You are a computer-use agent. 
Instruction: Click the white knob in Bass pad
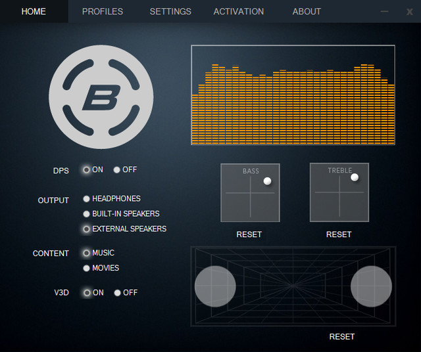(x=267, y=181)
